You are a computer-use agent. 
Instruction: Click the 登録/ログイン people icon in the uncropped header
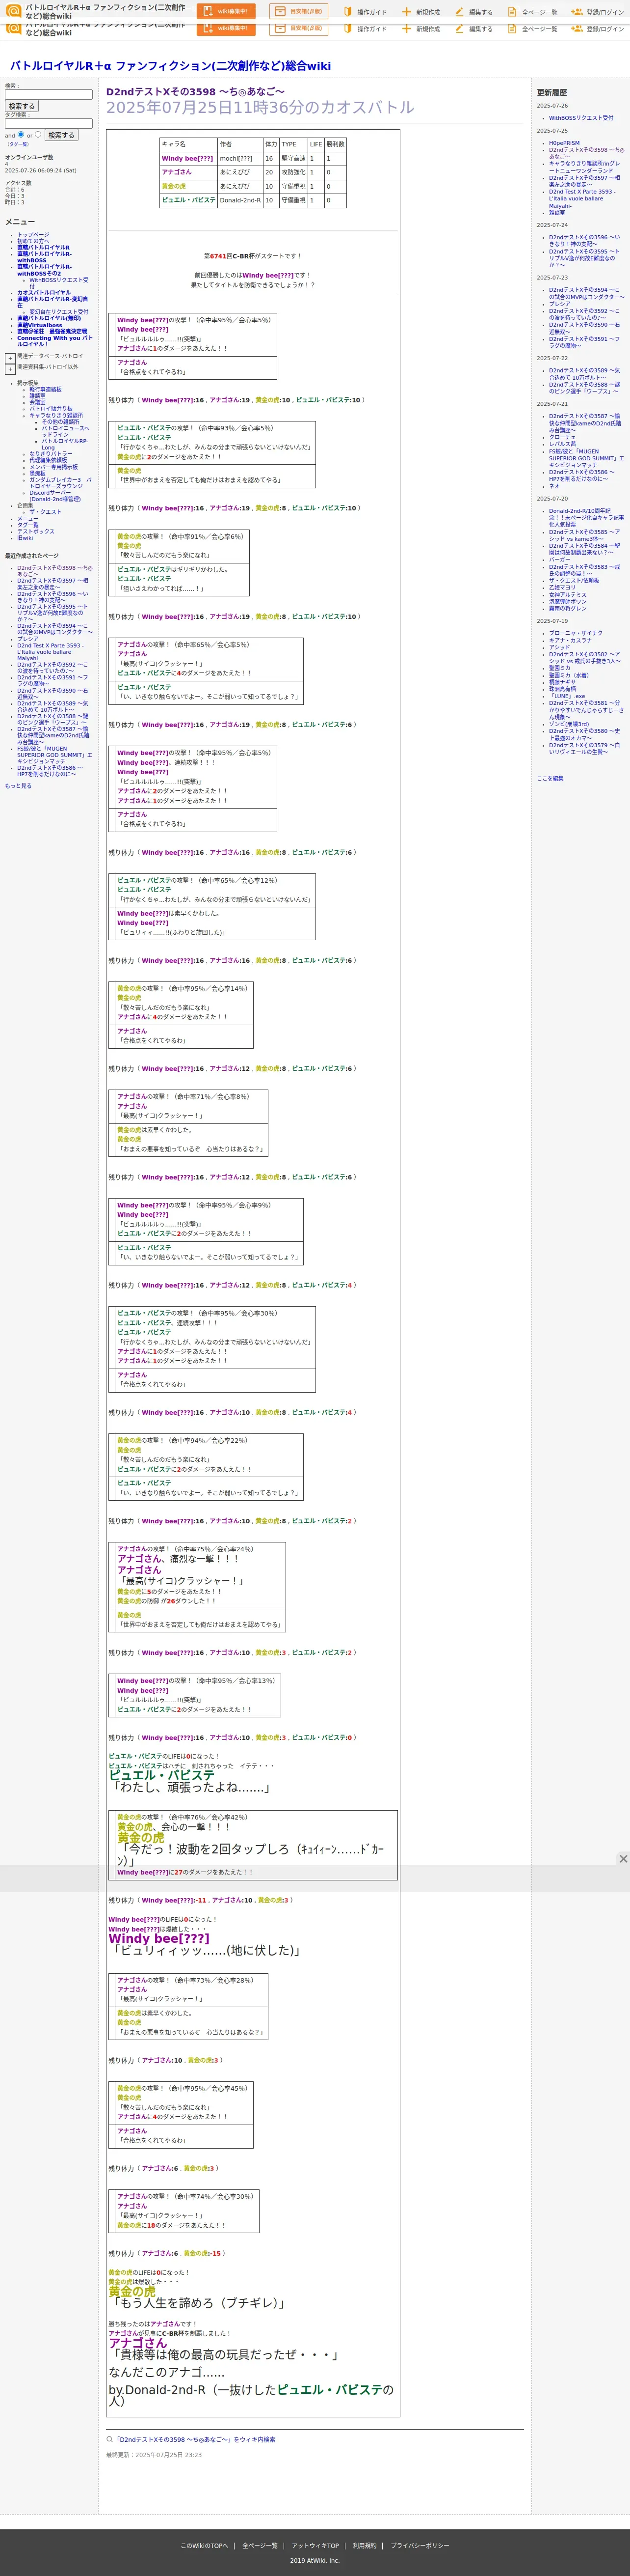point(577,12)
